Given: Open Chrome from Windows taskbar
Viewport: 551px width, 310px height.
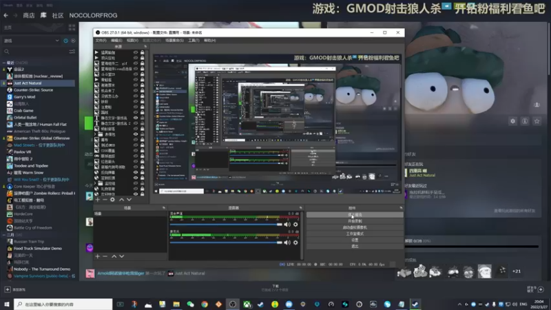Looking at the screenshot, I should (205, 304).
